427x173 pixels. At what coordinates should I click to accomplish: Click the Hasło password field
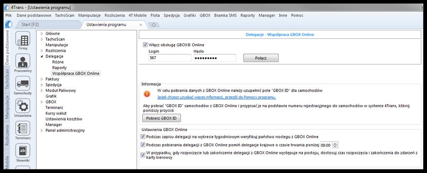215,58
